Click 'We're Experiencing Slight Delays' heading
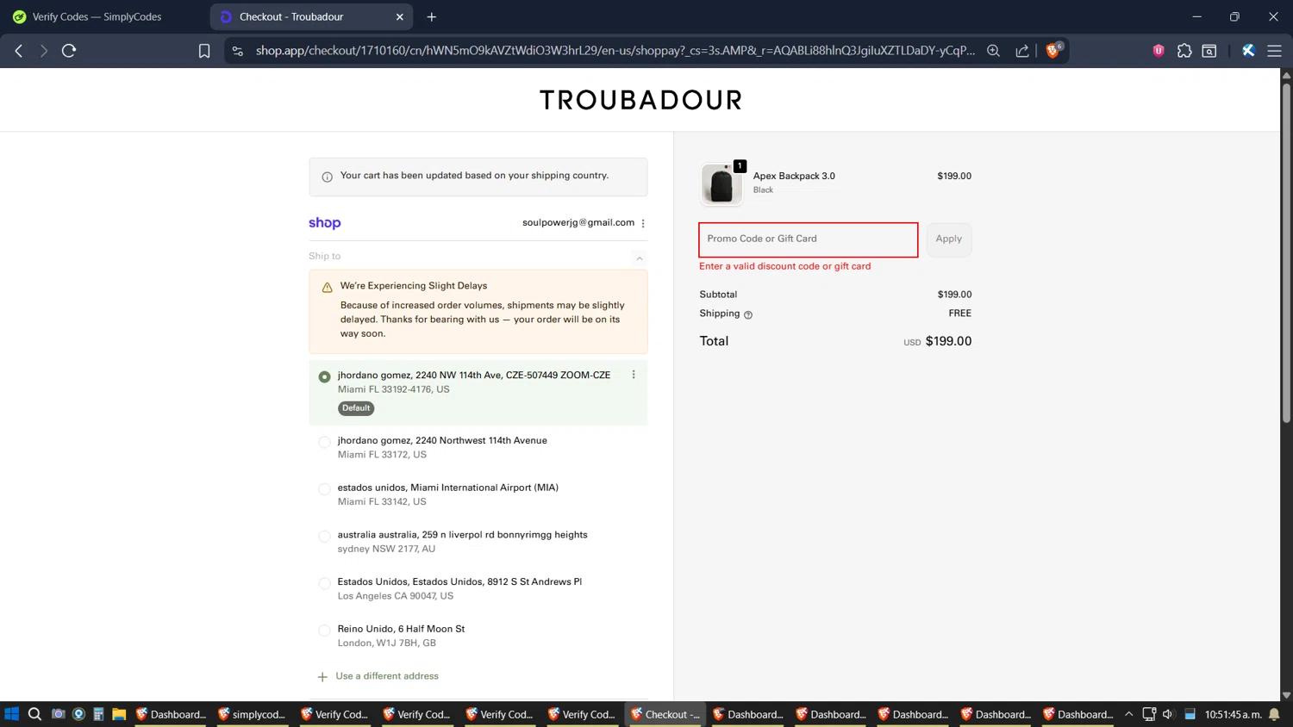The height and width of the screenshot is (727, 1293). [414, 286]
